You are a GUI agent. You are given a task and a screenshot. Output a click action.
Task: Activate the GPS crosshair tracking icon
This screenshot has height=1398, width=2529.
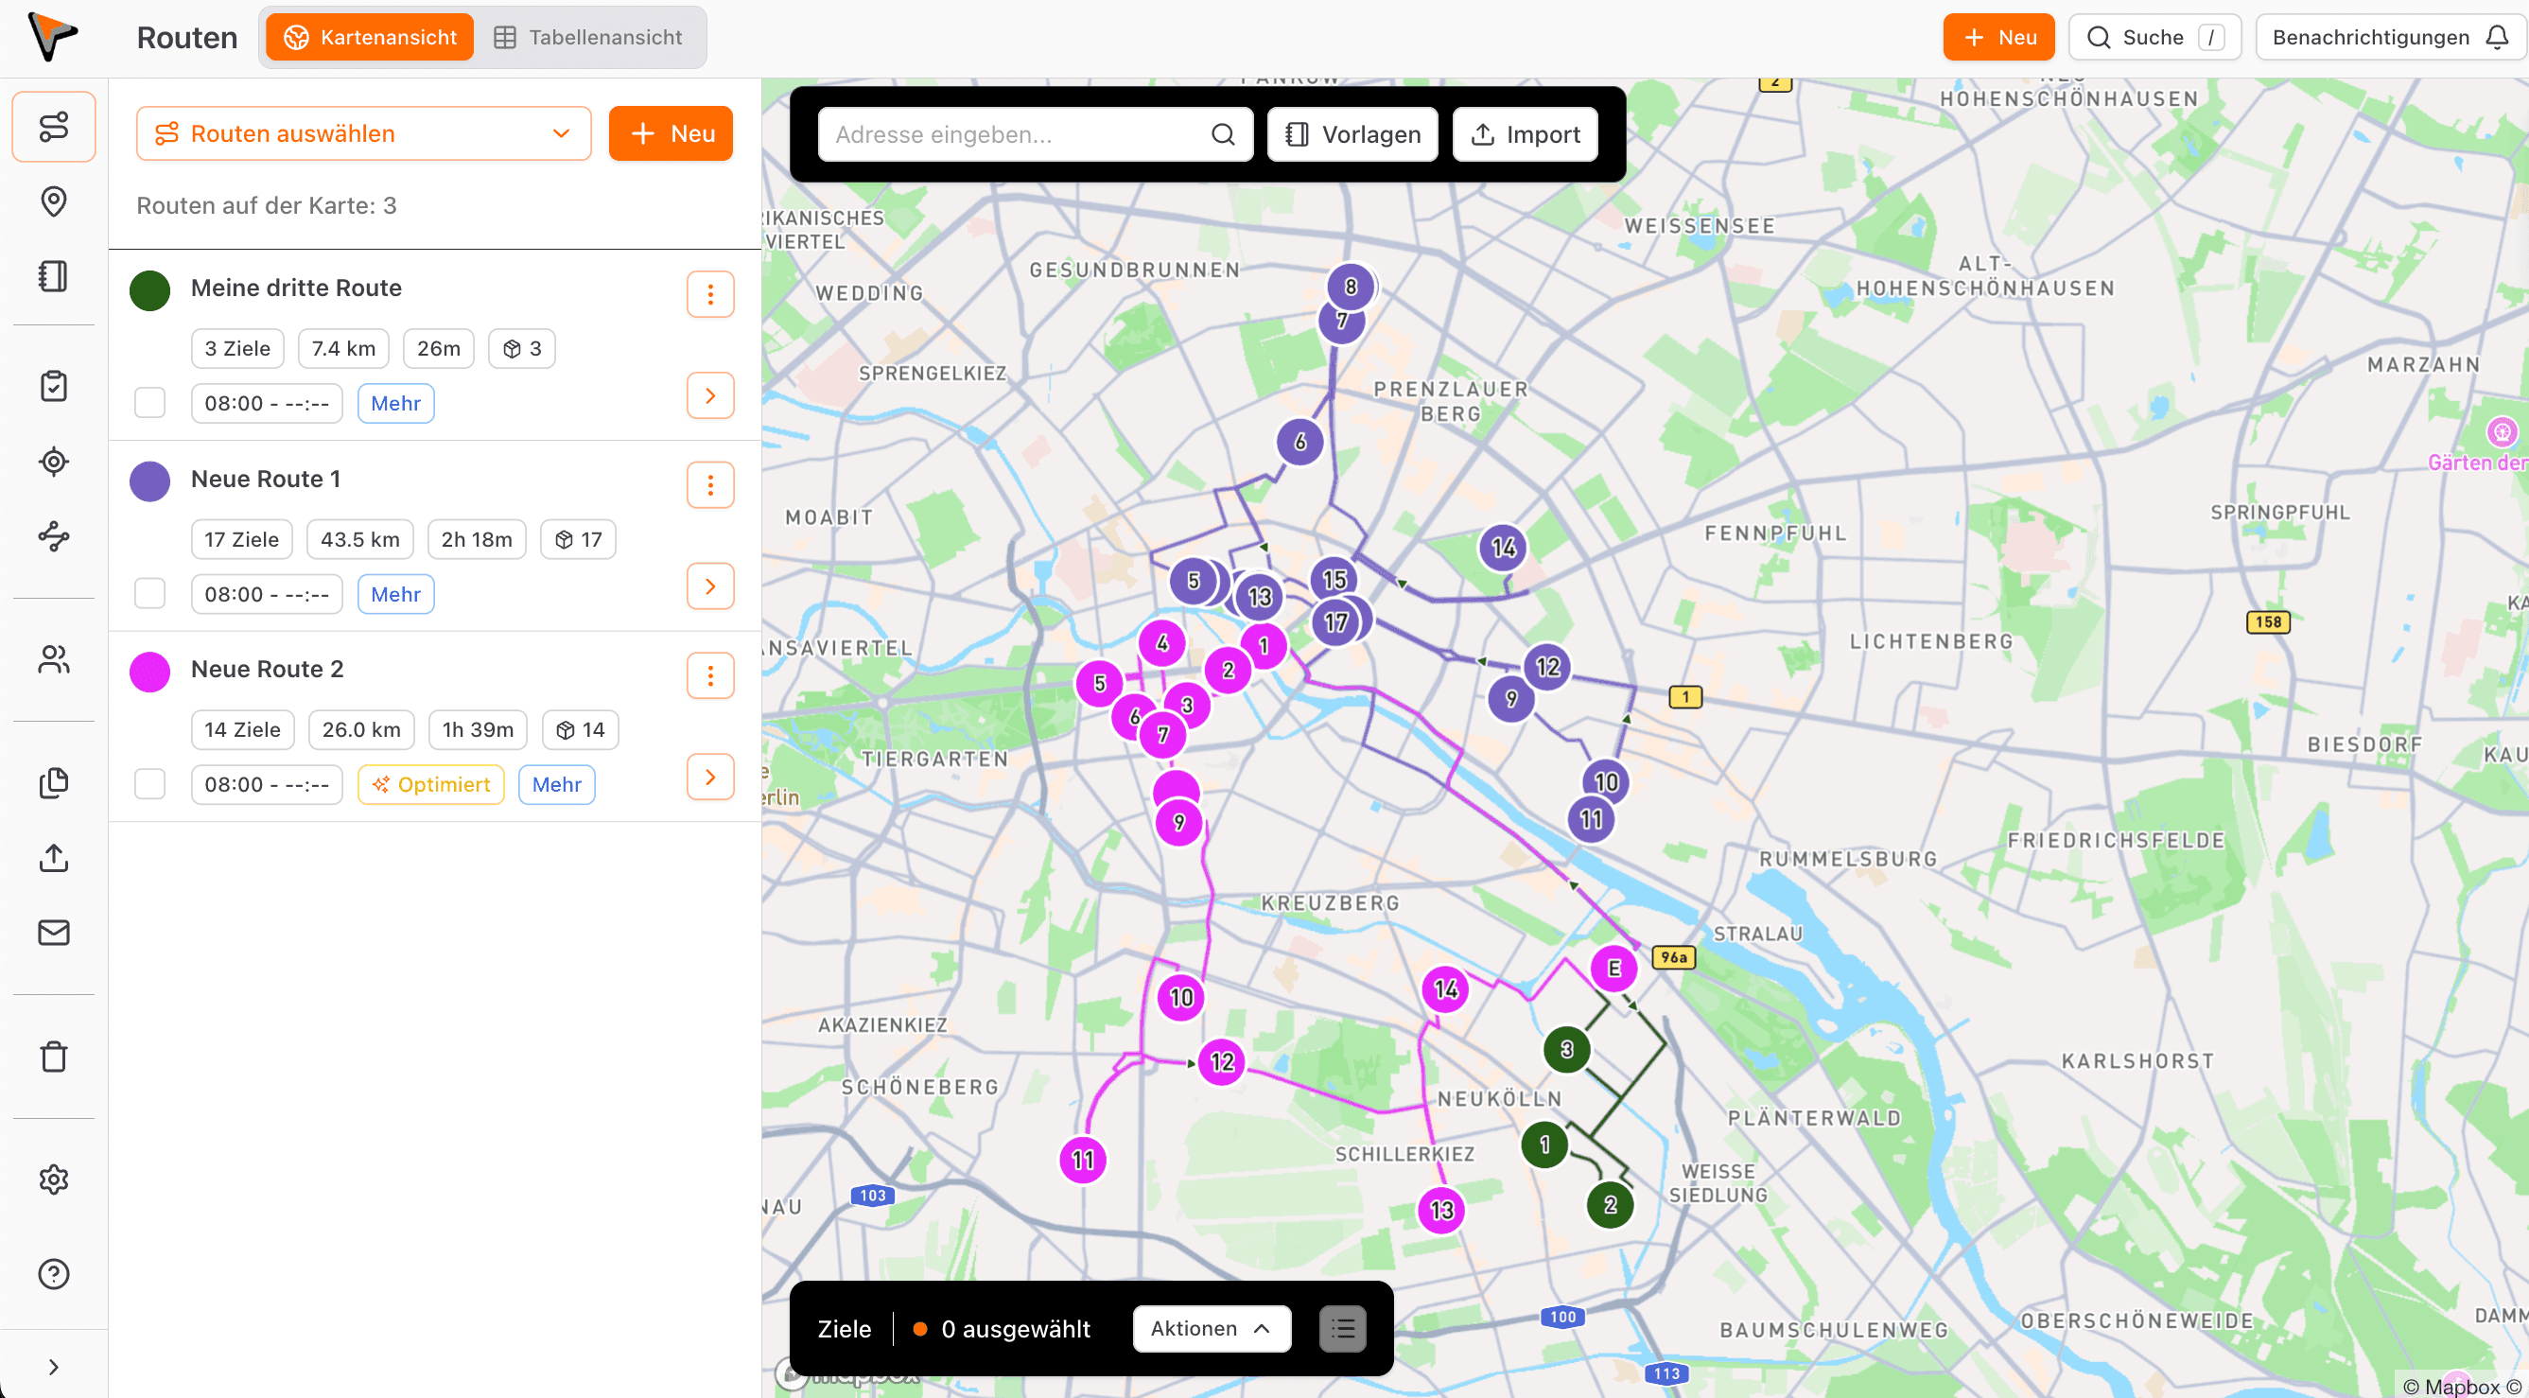pos(53,462)
